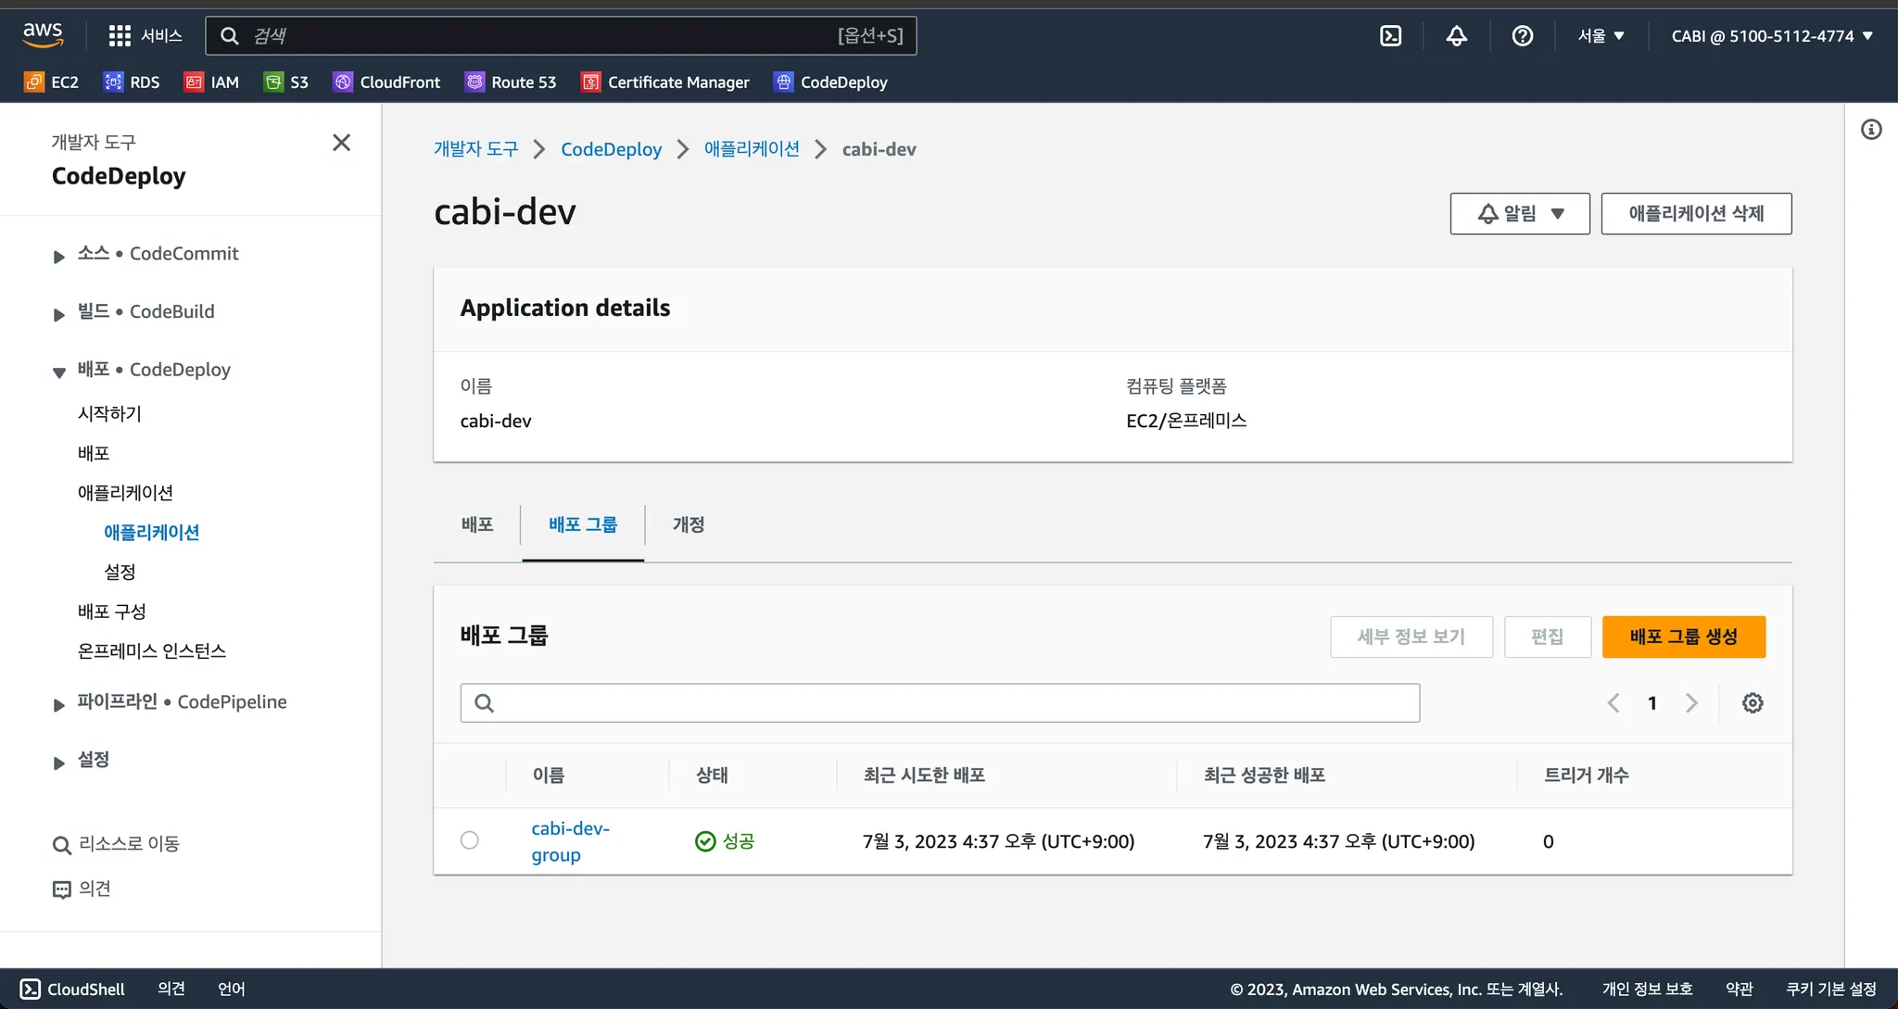Image resolution: width=1898 pixels, height=1009 pixels.
Task: Click the notifications bell icon
Action: pyautogui.click(x=1456, y=36)
